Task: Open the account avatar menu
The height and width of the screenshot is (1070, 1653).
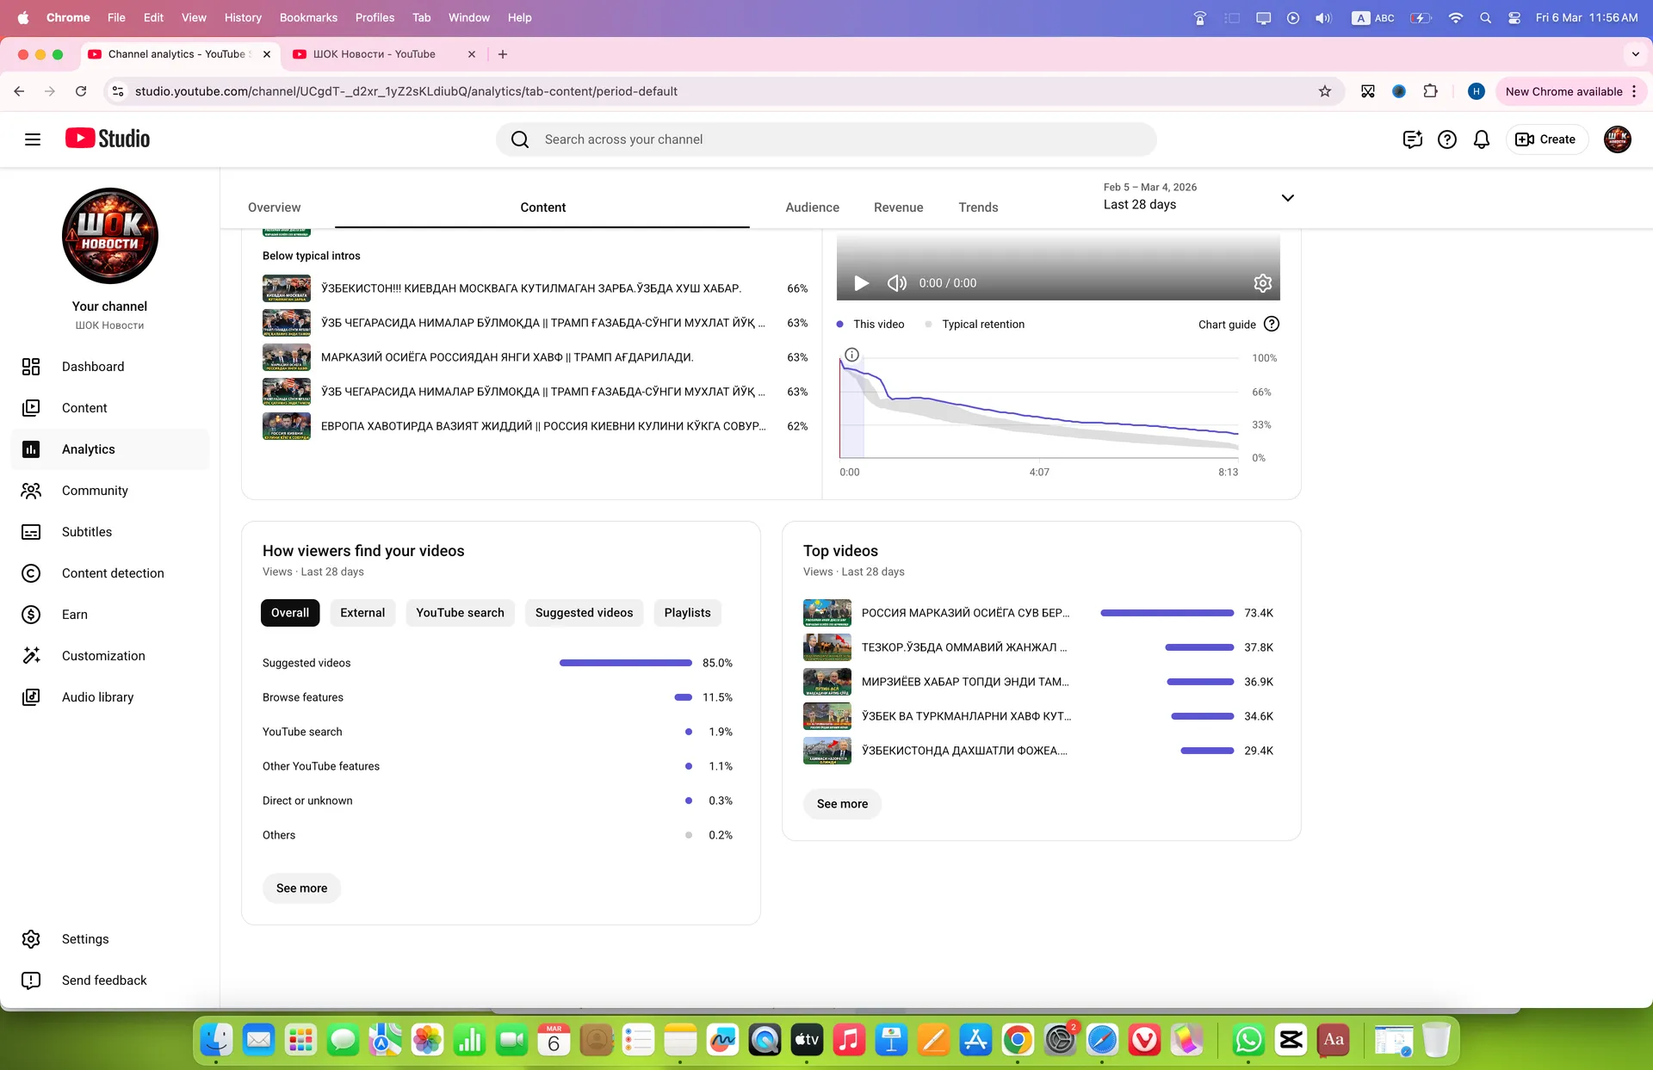Action: coord(1618,139)
